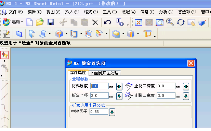Open the 首选项(P) menu
The height and width of the screenshot is (131, 211).
click(187, 12)
